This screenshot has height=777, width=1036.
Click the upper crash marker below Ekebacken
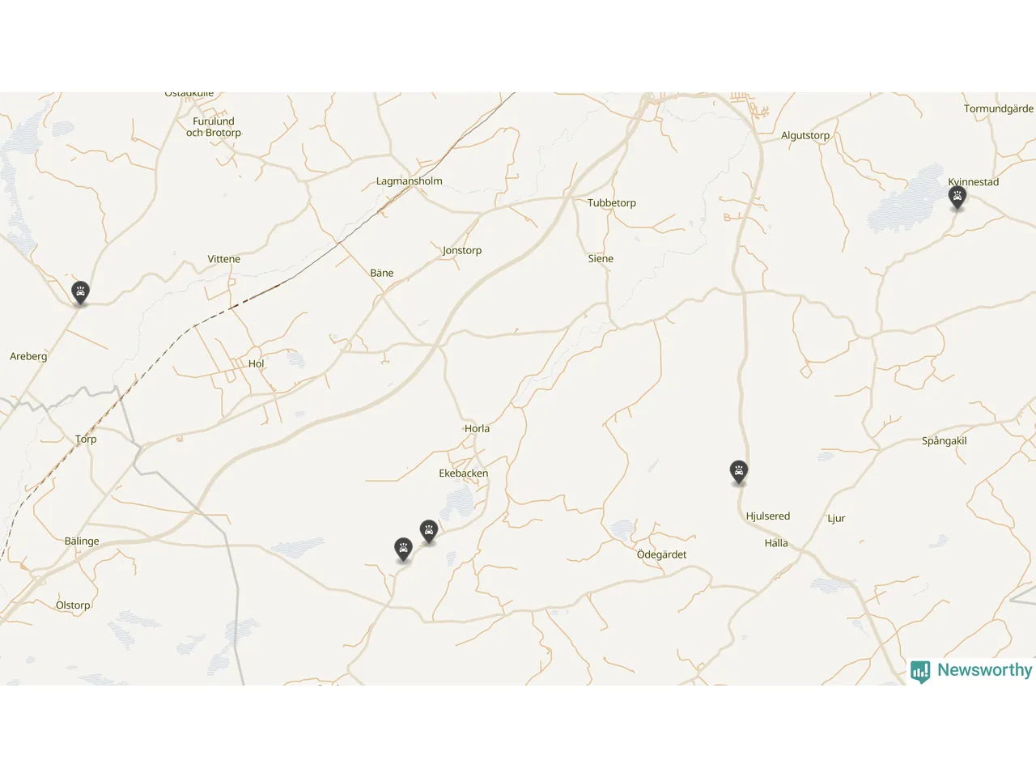pos(429,531)
